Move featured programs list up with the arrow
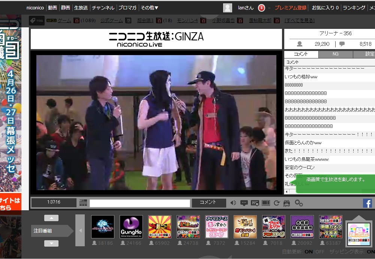The height and width of the screenshot is (259, 375). coord(51,218)
